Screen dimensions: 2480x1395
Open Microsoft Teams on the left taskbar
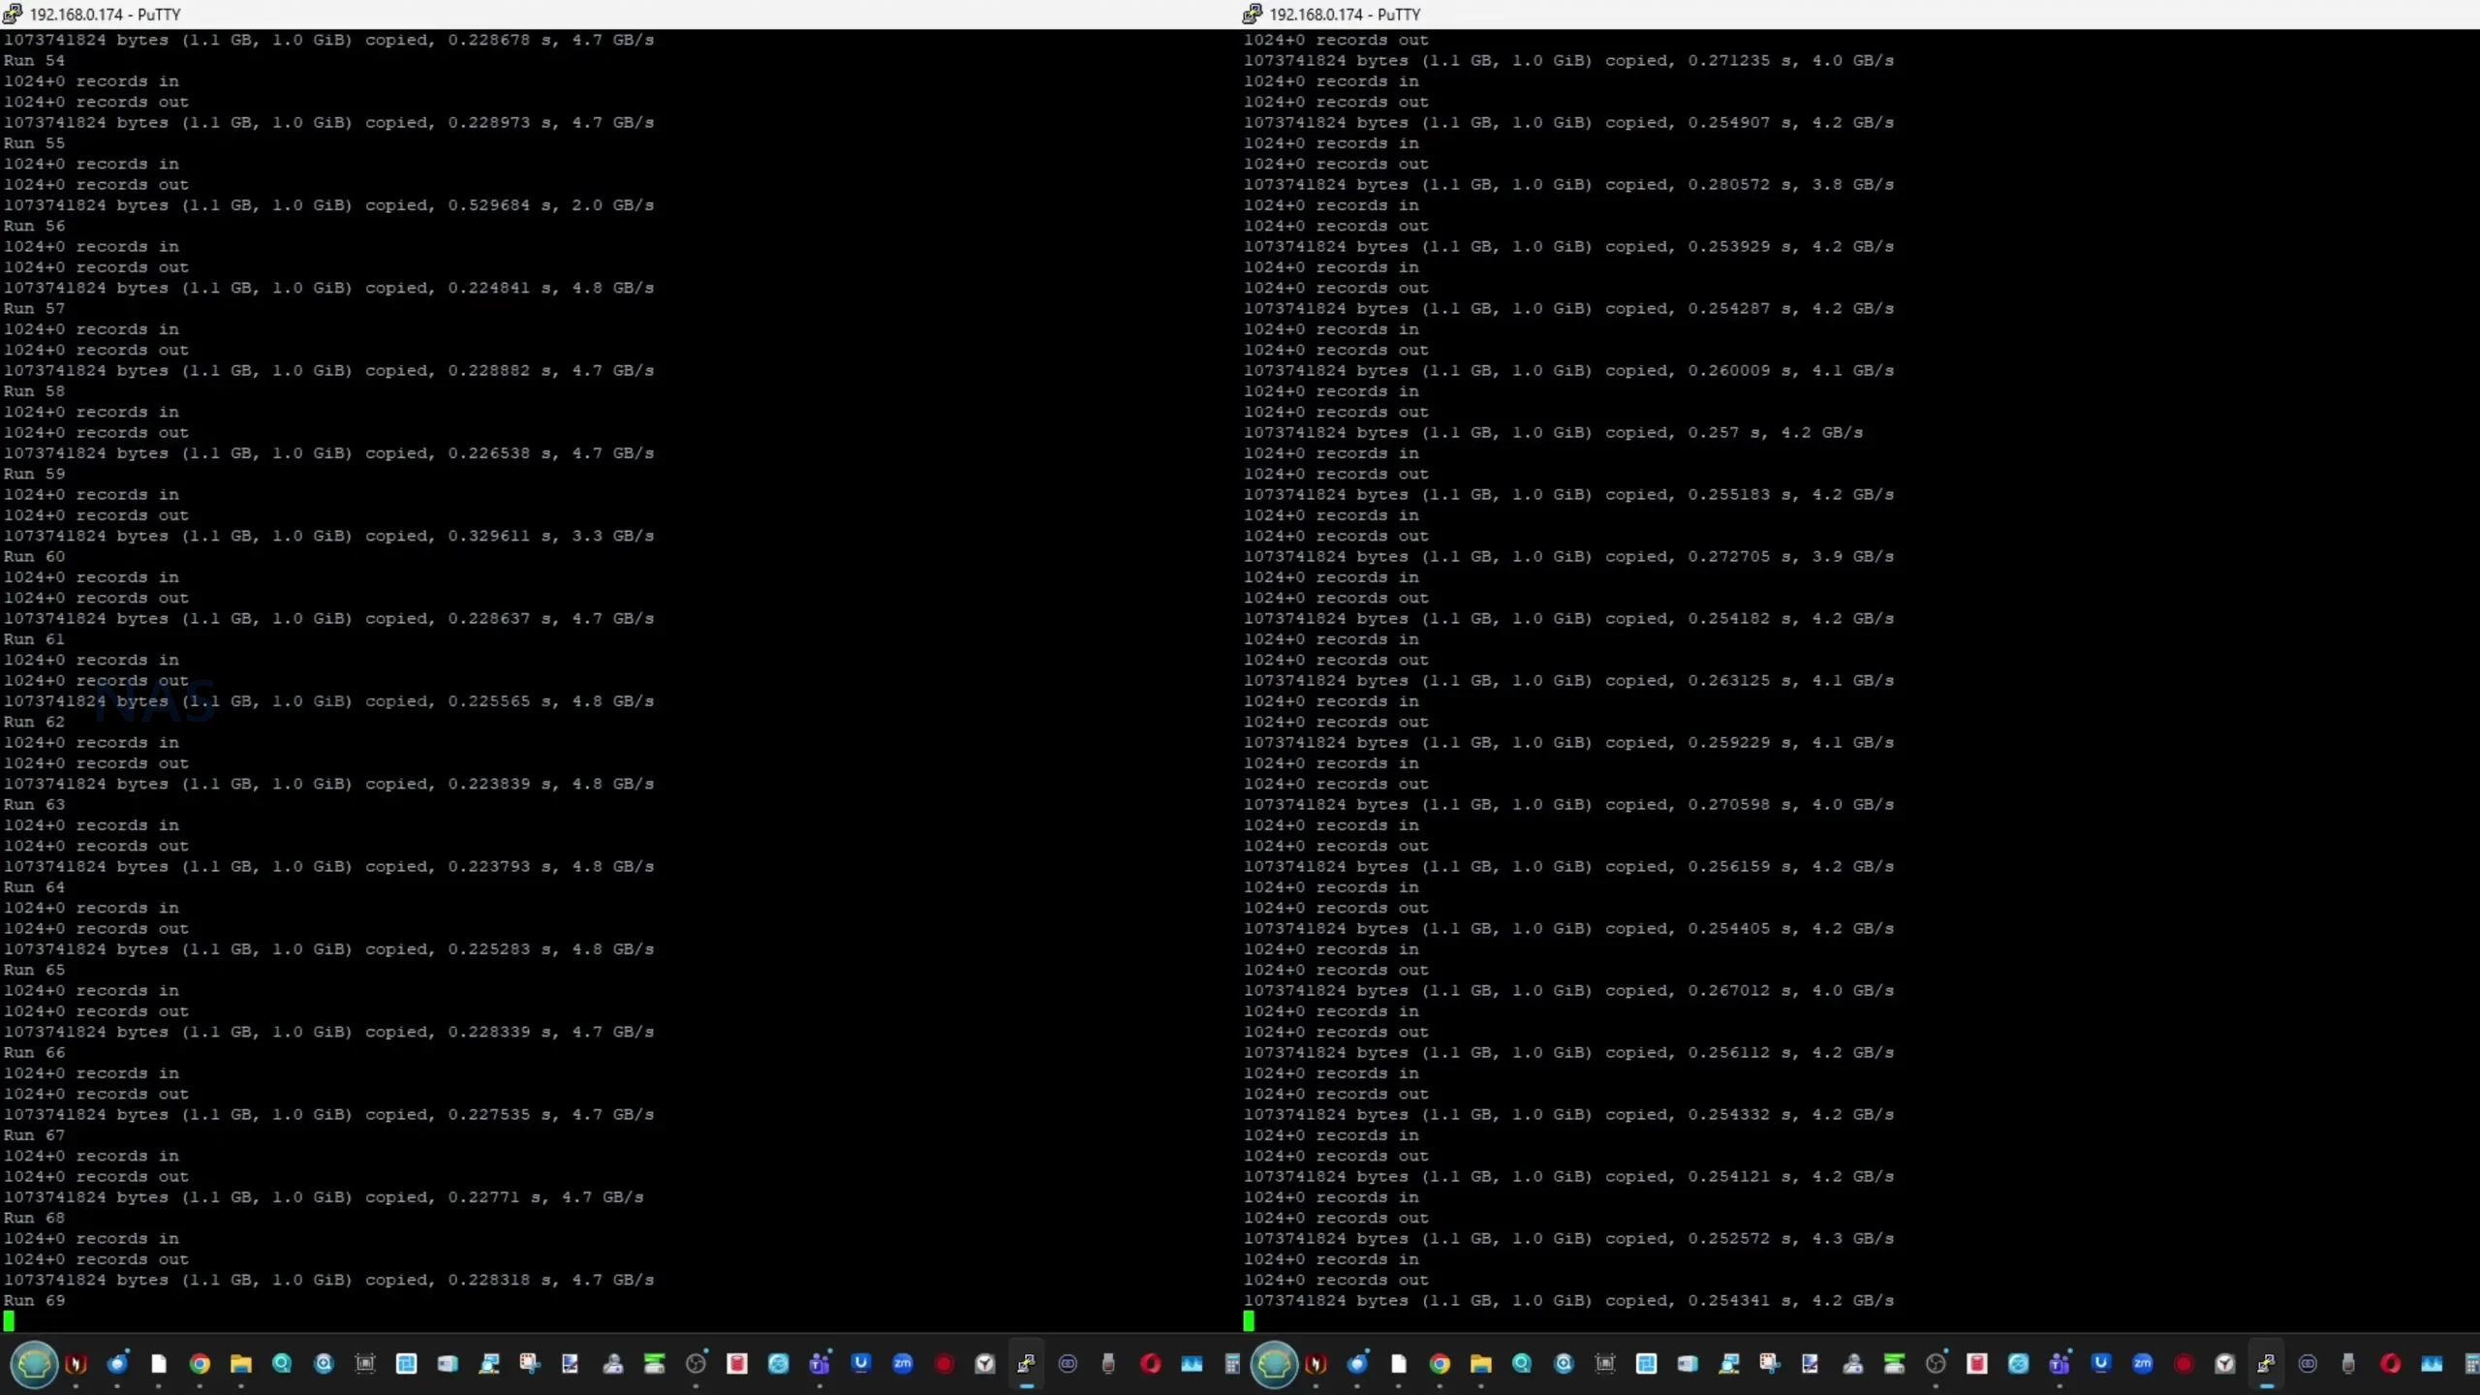pos(820,1364)
